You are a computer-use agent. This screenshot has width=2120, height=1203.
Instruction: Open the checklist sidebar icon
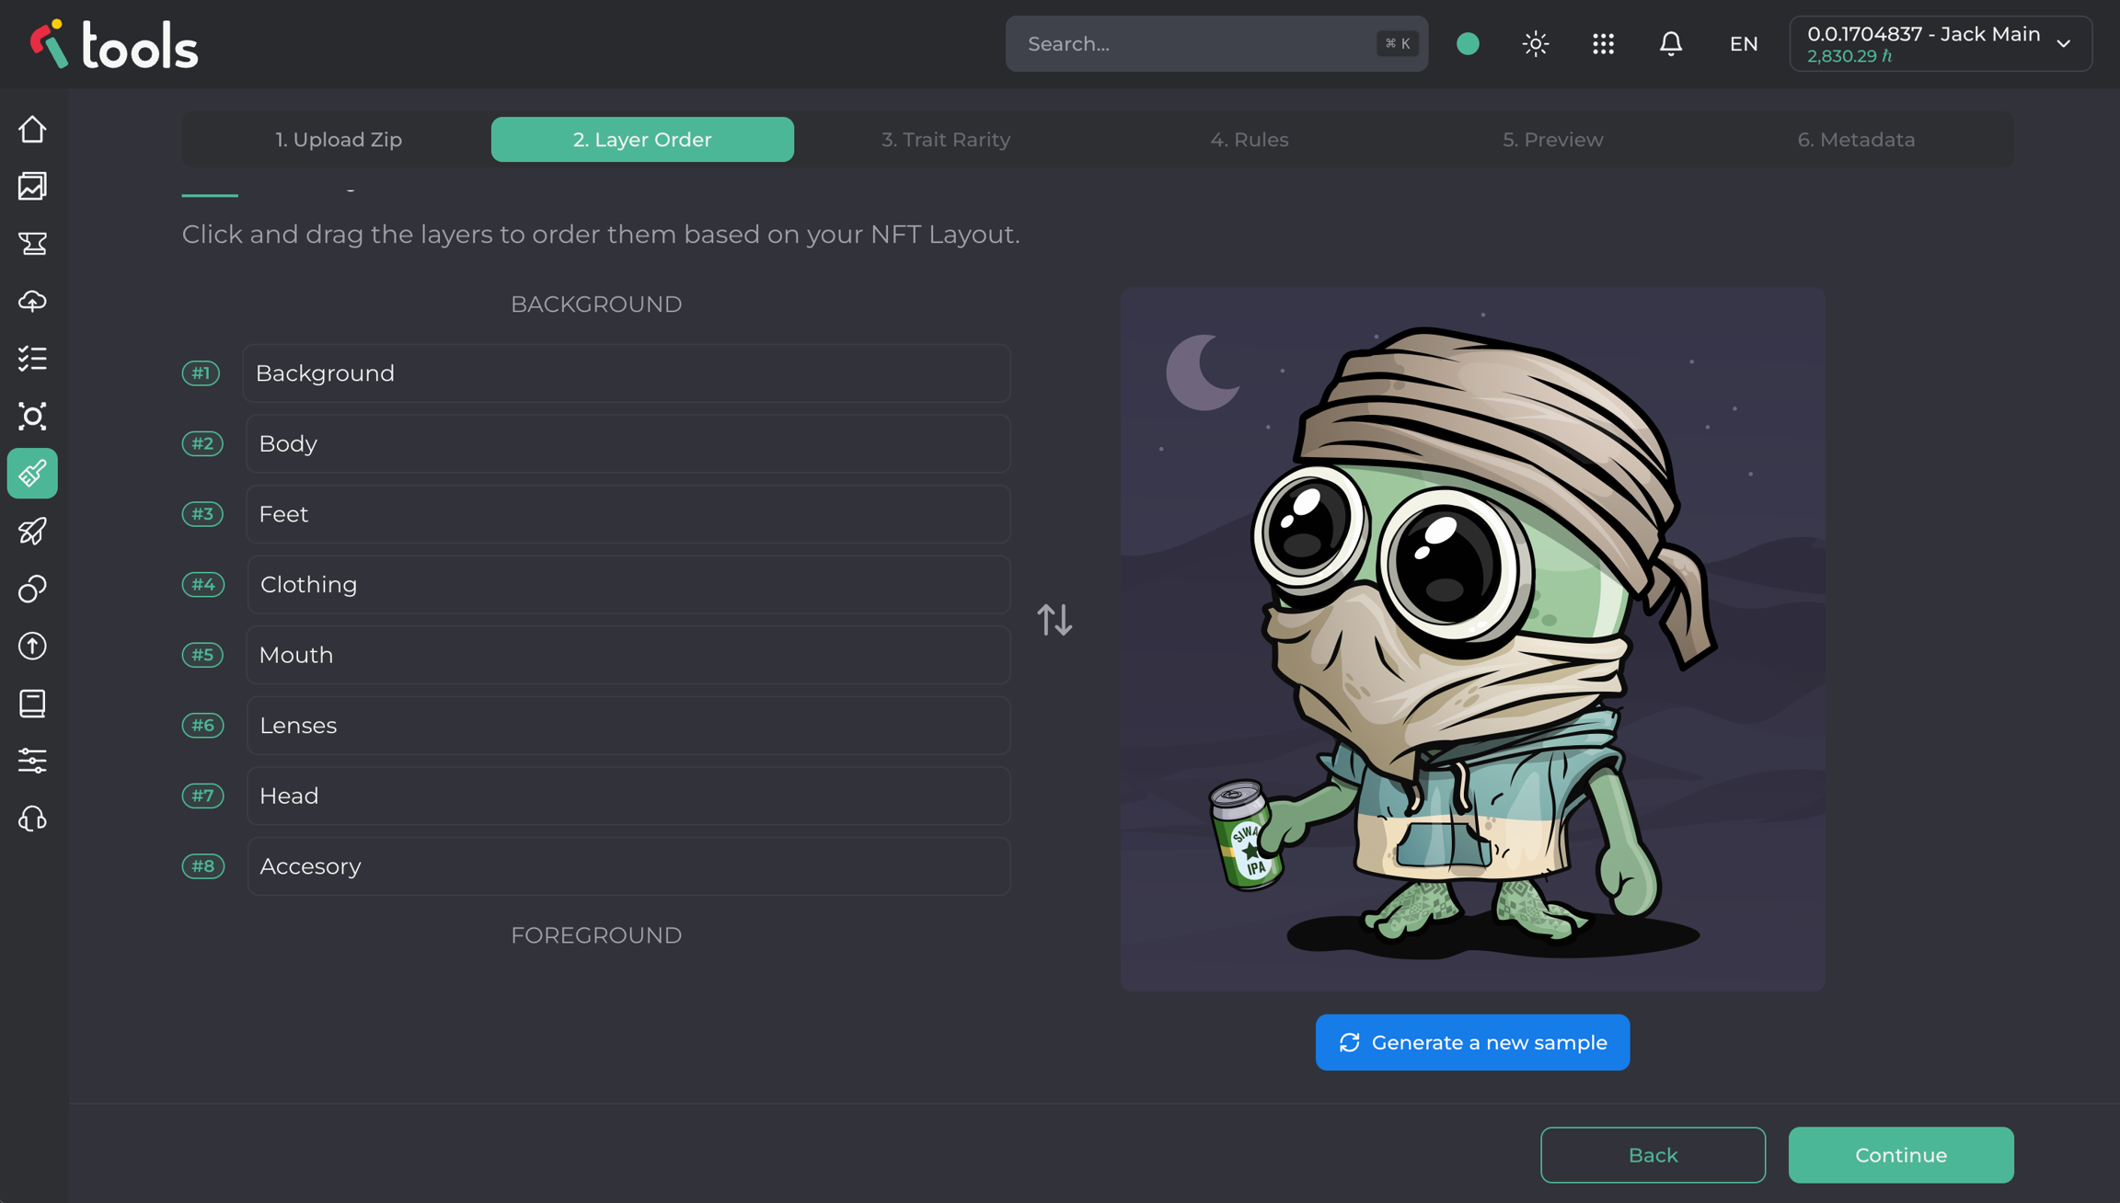coord(32,359)
